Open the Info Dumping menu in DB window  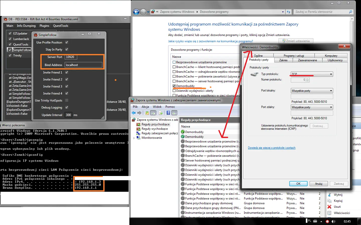coord(26,26)
